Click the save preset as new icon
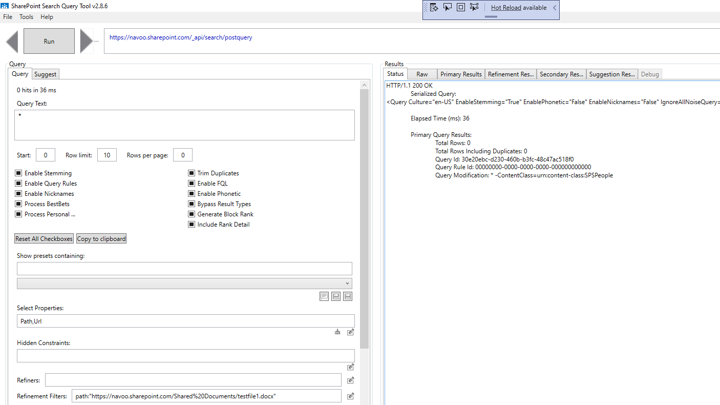Image resolution: width=720 pixels, height=405 pixels. [335, 296]
